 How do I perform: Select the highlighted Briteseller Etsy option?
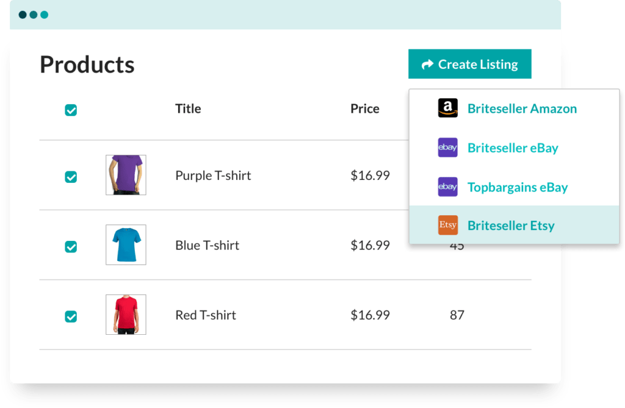511,225
